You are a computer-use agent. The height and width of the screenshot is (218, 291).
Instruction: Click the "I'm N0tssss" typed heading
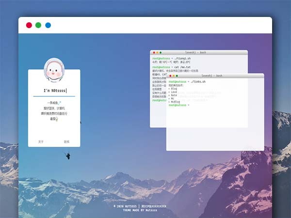(54, 91)
